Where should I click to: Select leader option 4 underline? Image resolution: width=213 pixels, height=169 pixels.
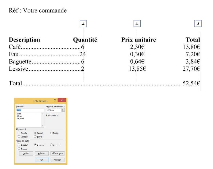(19, 148)
